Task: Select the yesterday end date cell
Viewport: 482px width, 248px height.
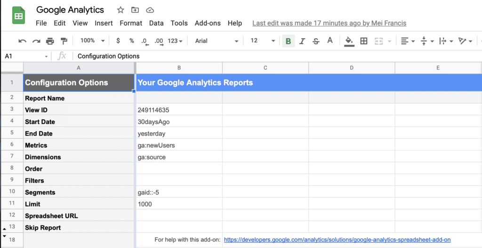Action: 179,133
